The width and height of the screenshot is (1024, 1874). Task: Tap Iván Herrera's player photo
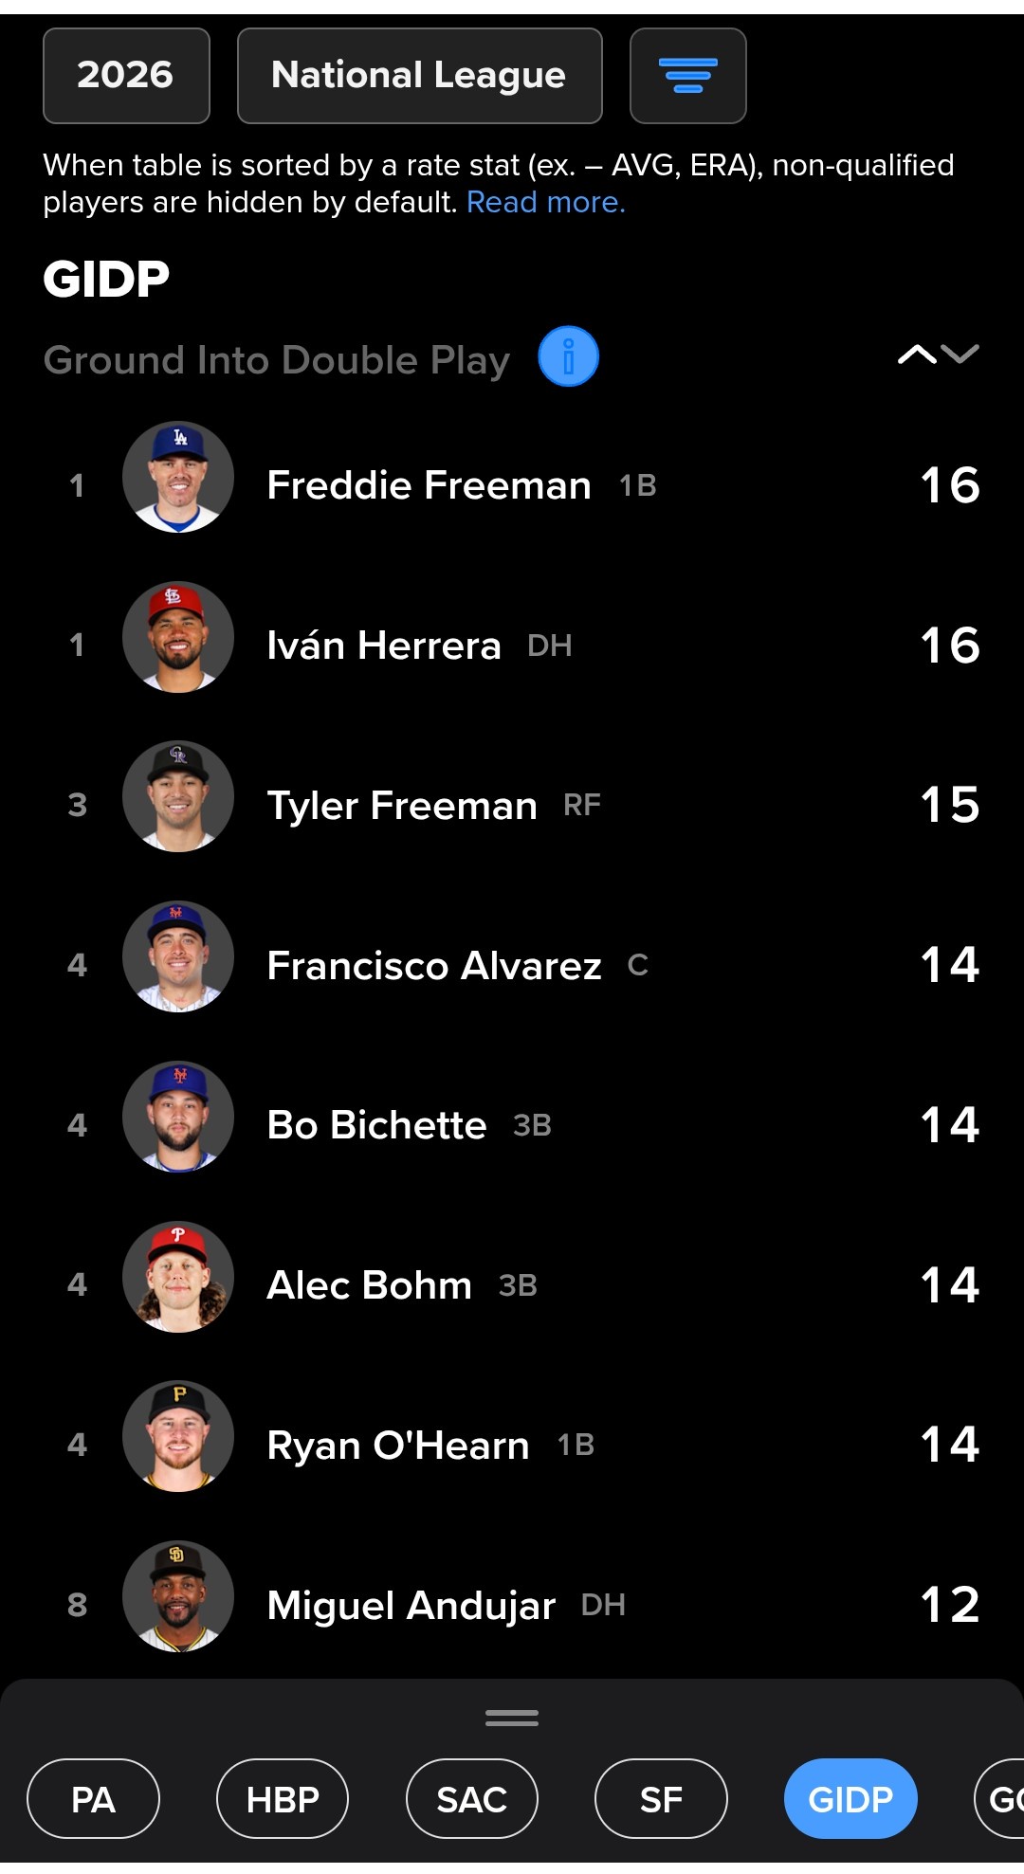pyautogui.click(x=178, y=637)
